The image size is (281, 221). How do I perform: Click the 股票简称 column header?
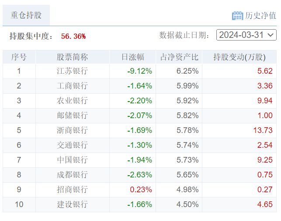[72, 57]
